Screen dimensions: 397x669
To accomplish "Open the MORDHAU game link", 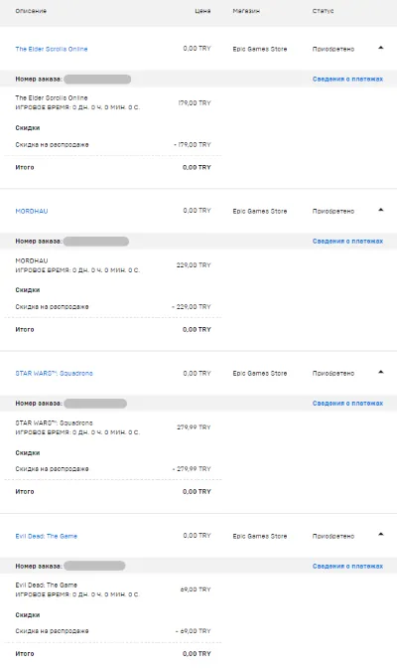I will (32, 211).
